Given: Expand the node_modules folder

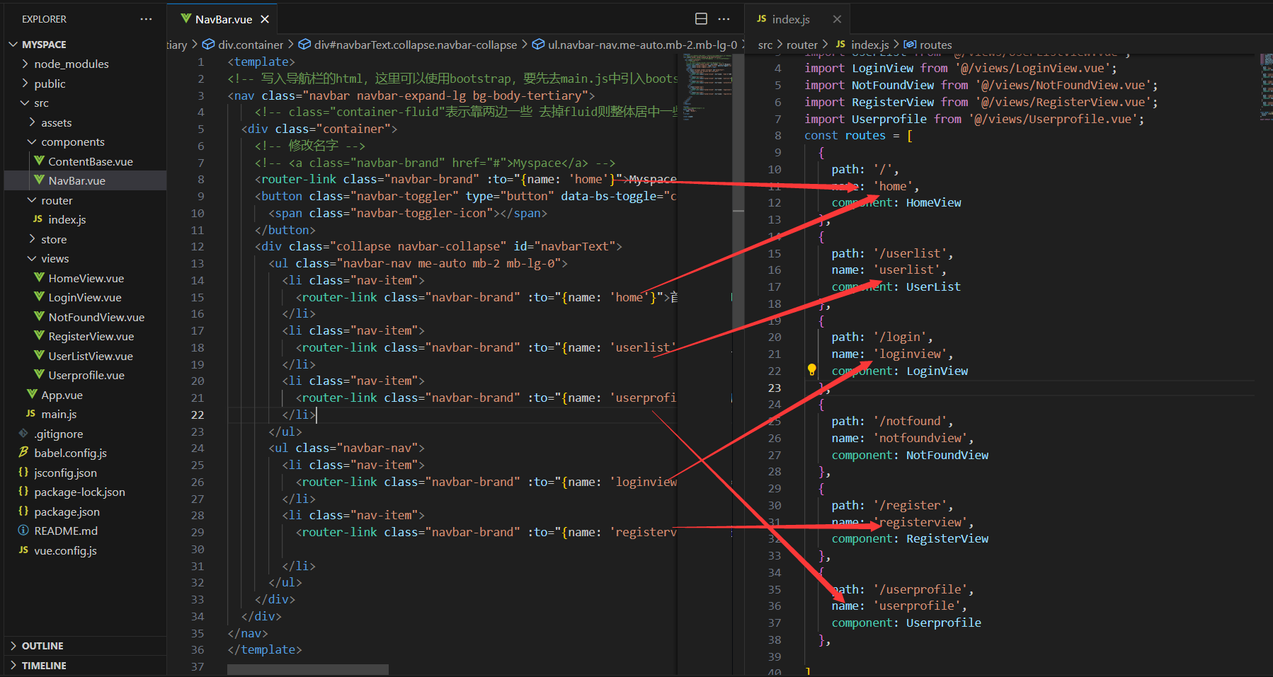Looking at the screenshot, I should pyautogui.click(x=25, y=64).
